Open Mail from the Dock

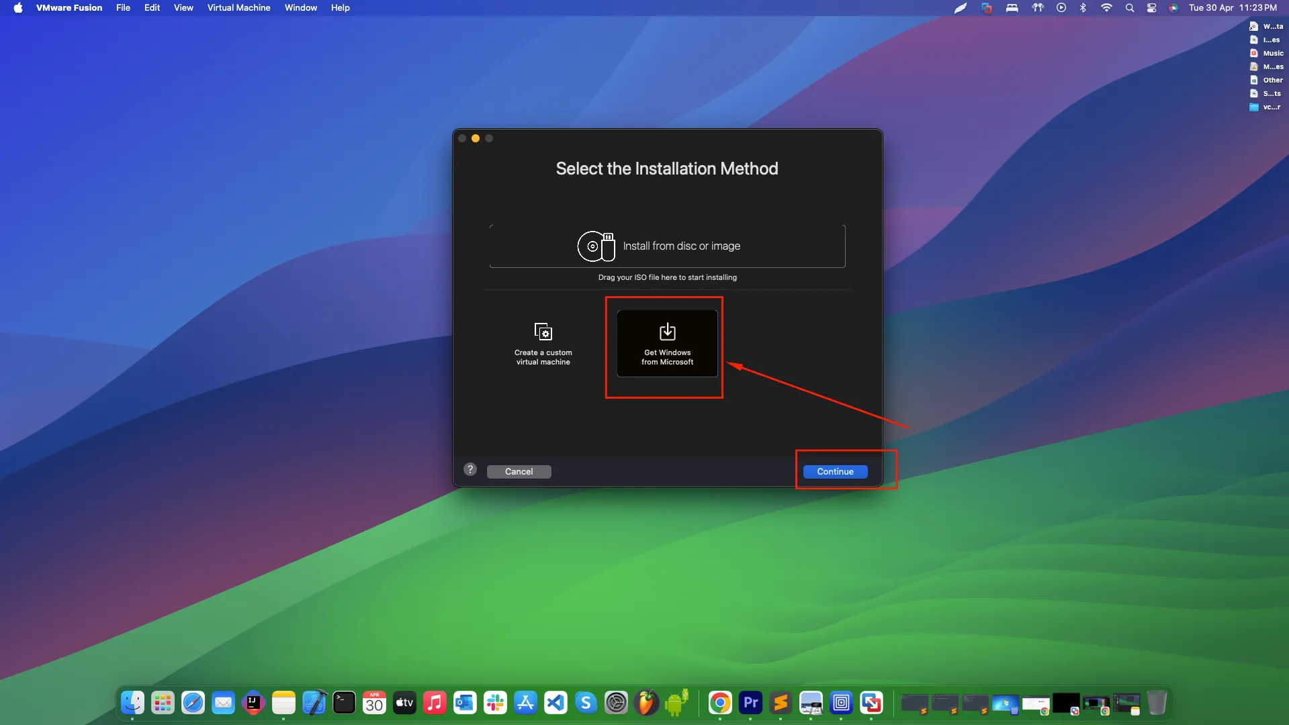(x=223, y=703)
